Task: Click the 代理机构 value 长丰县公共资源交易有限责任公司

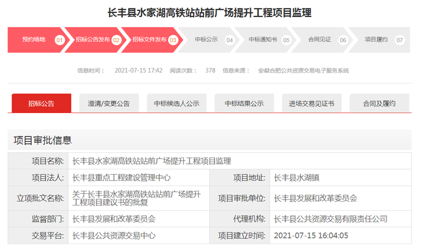Action: click(330, 219)
